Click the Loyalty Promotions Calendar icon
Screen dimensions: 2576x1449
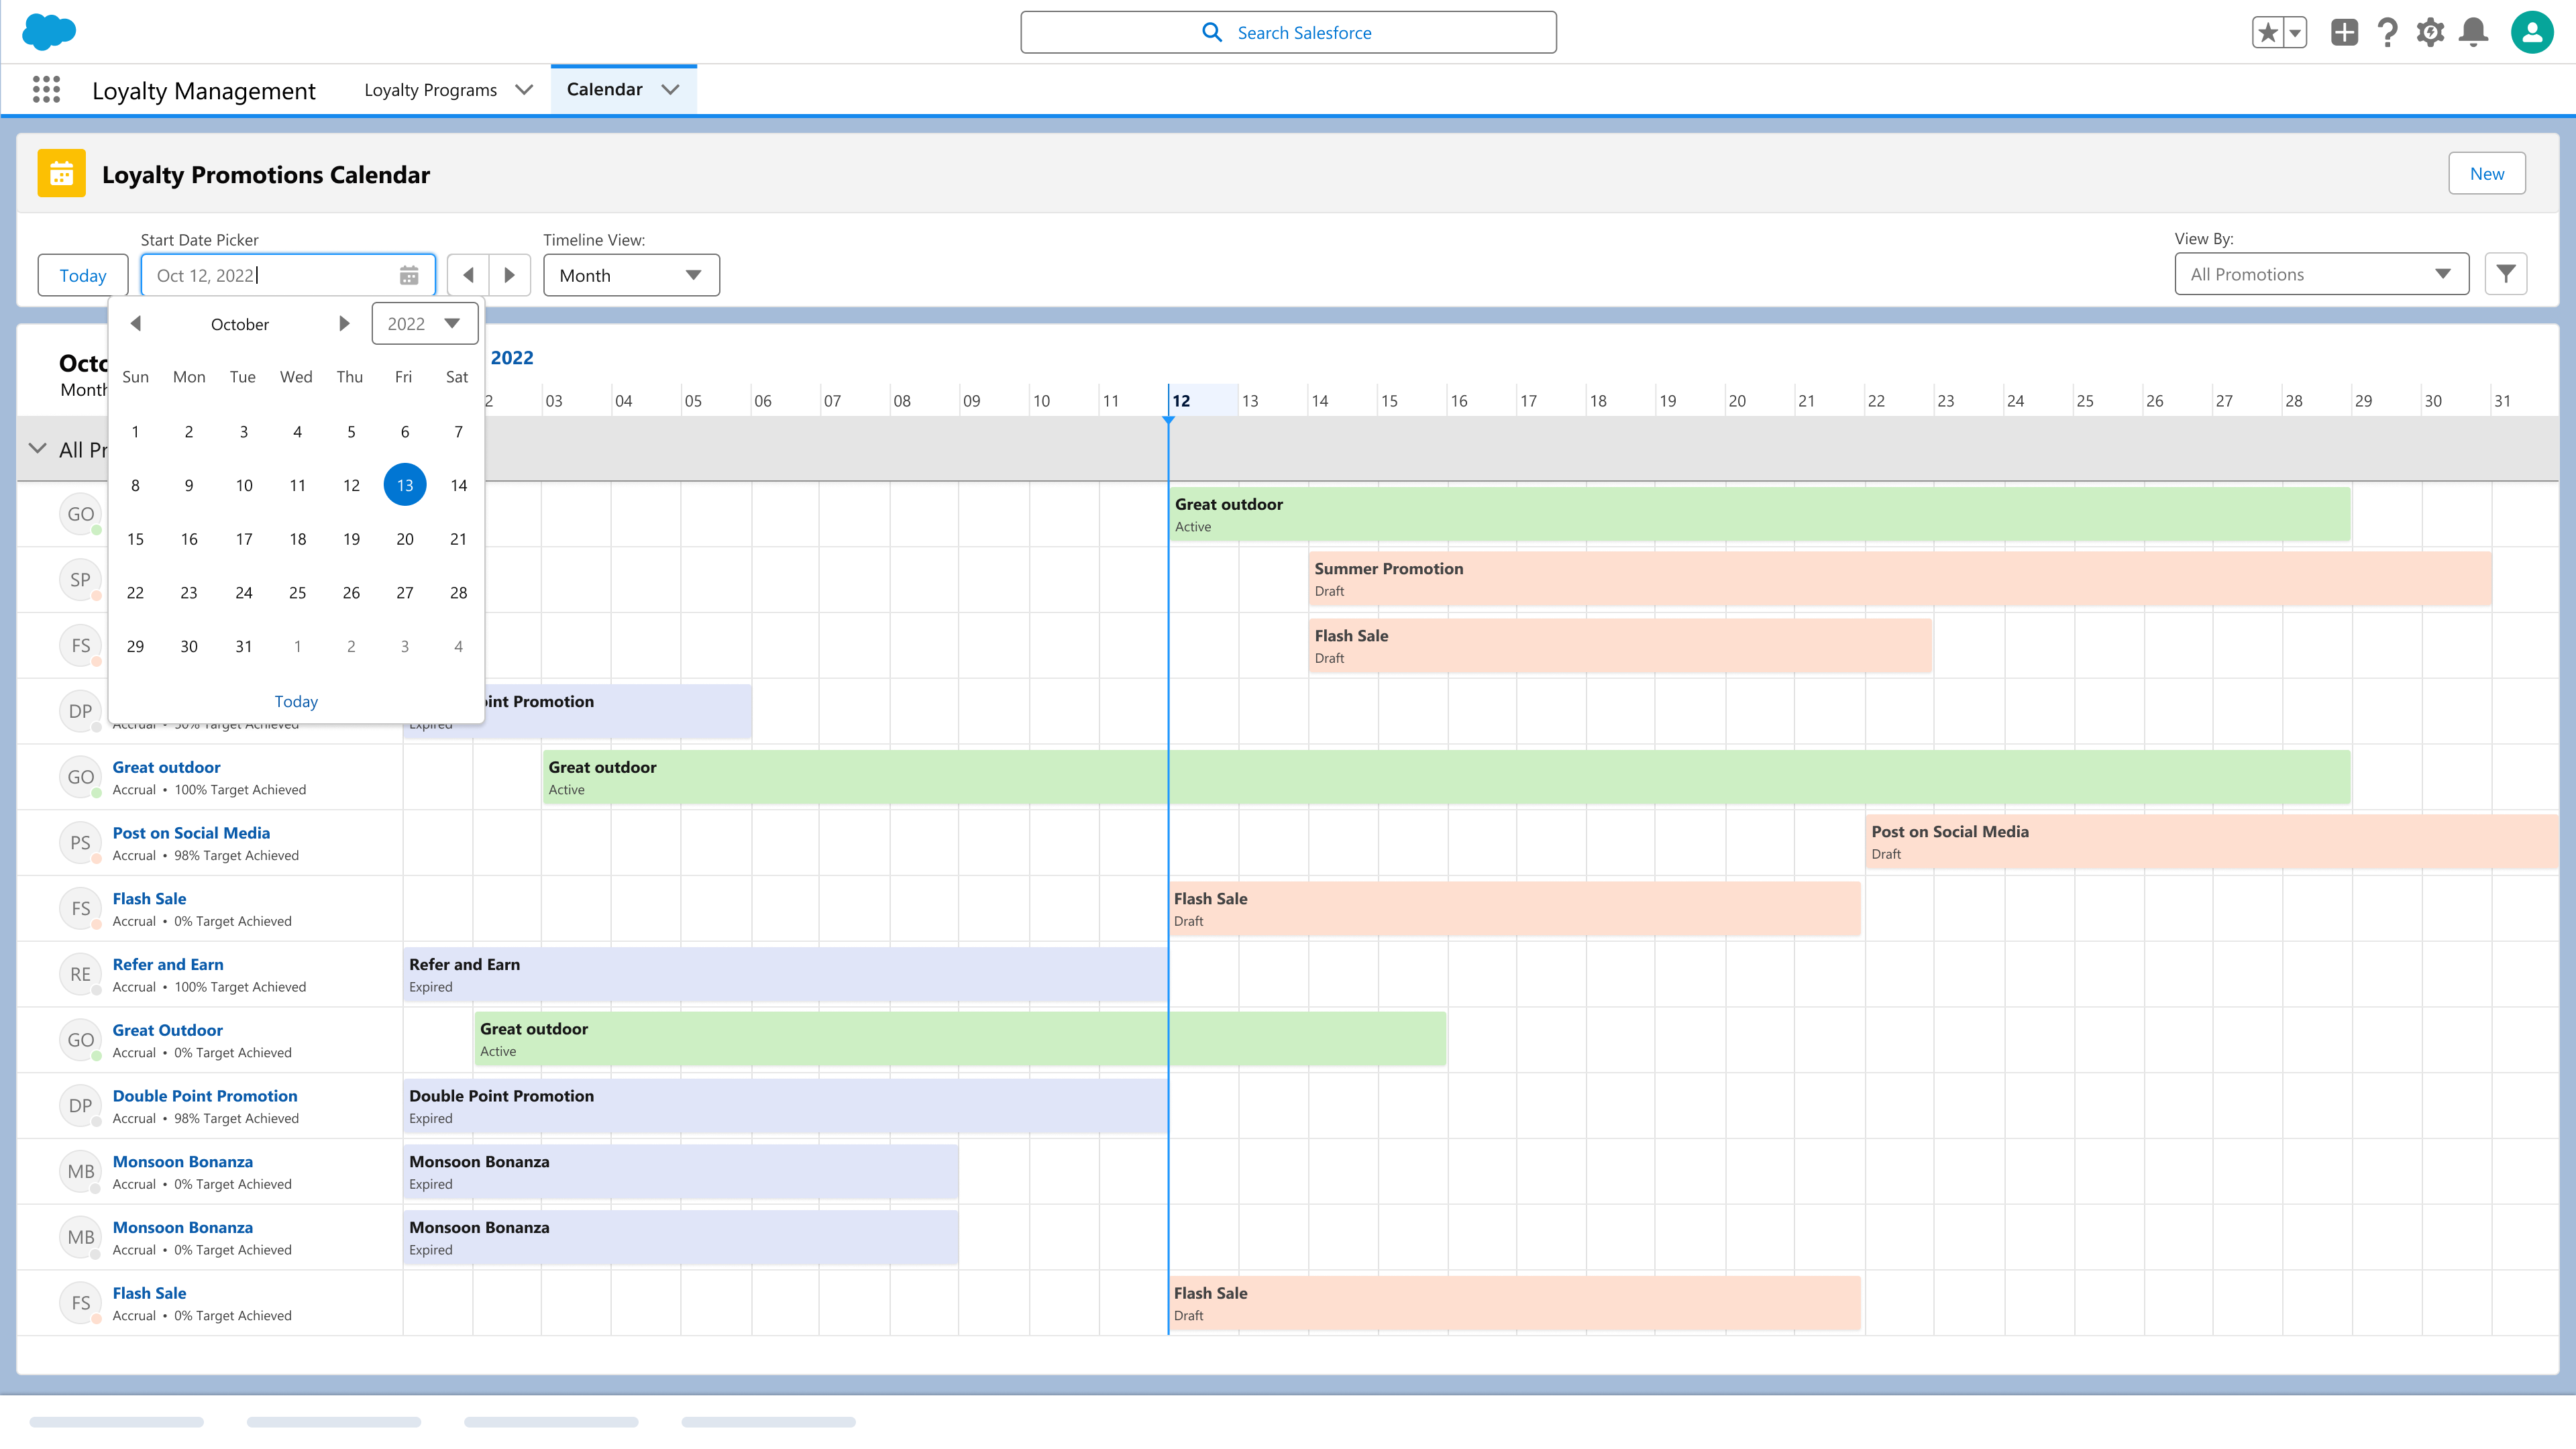pyautogui.click(x=61, y=174)
